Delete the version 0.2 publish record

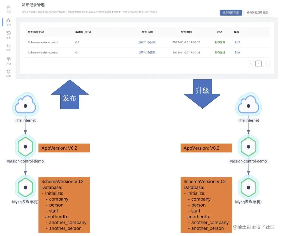pyautogui.click(x=237, y=42)
